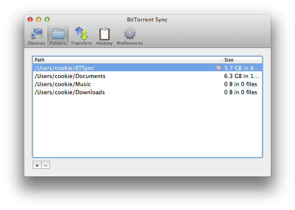Select the /Users/cookie/Documents folder
Viewport: 295px width, 210px height.
pyautogui.click(x=70, y=76)
